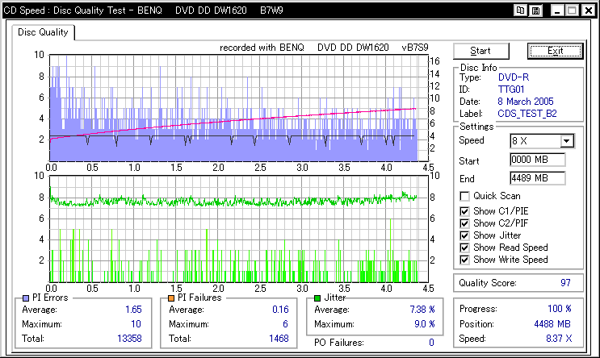Maximize the Disc Quality Test window
600x358 pixels.
571,10
